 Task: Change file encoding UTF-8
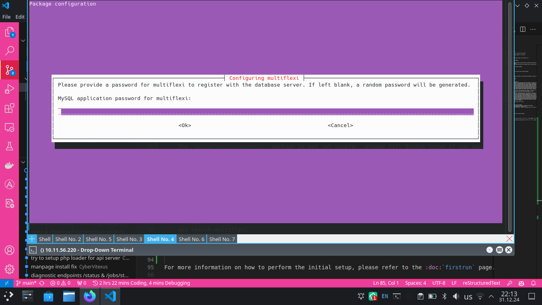click(x=439, y=283)
